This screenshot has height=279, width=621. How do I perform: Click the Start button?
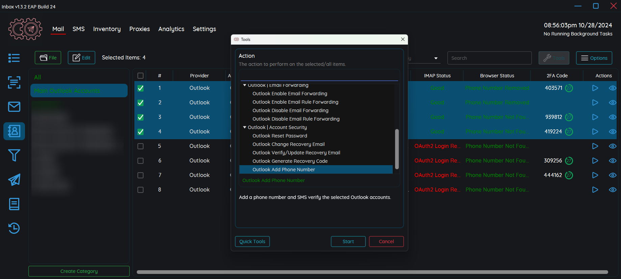(348, 242)
